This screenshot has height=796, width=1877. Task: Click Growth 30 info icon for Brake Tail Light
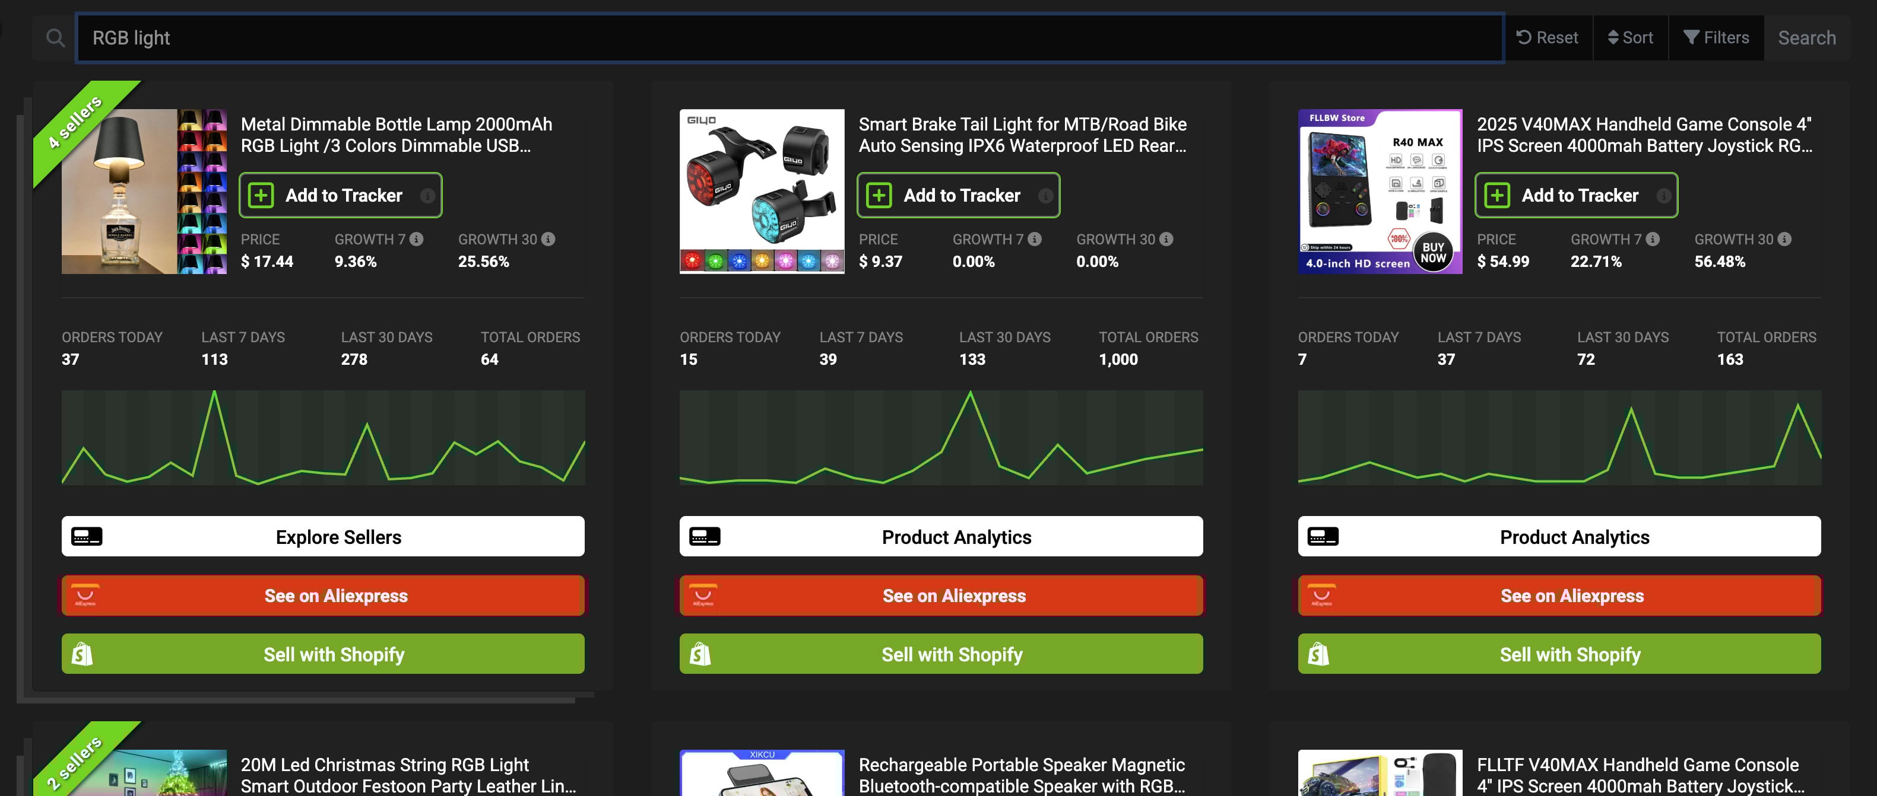click(1166, 239)
